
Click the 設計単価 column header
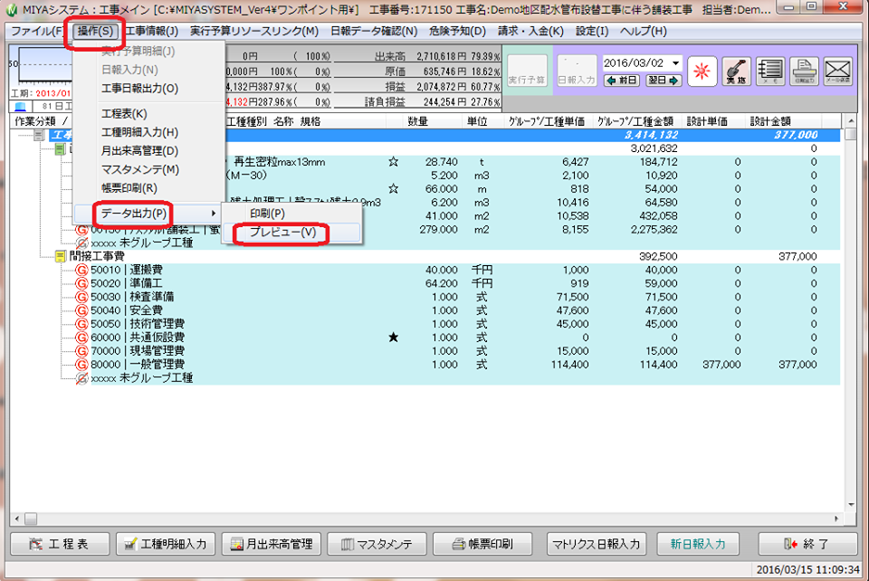pyautogui.click(x=707, y=121)
